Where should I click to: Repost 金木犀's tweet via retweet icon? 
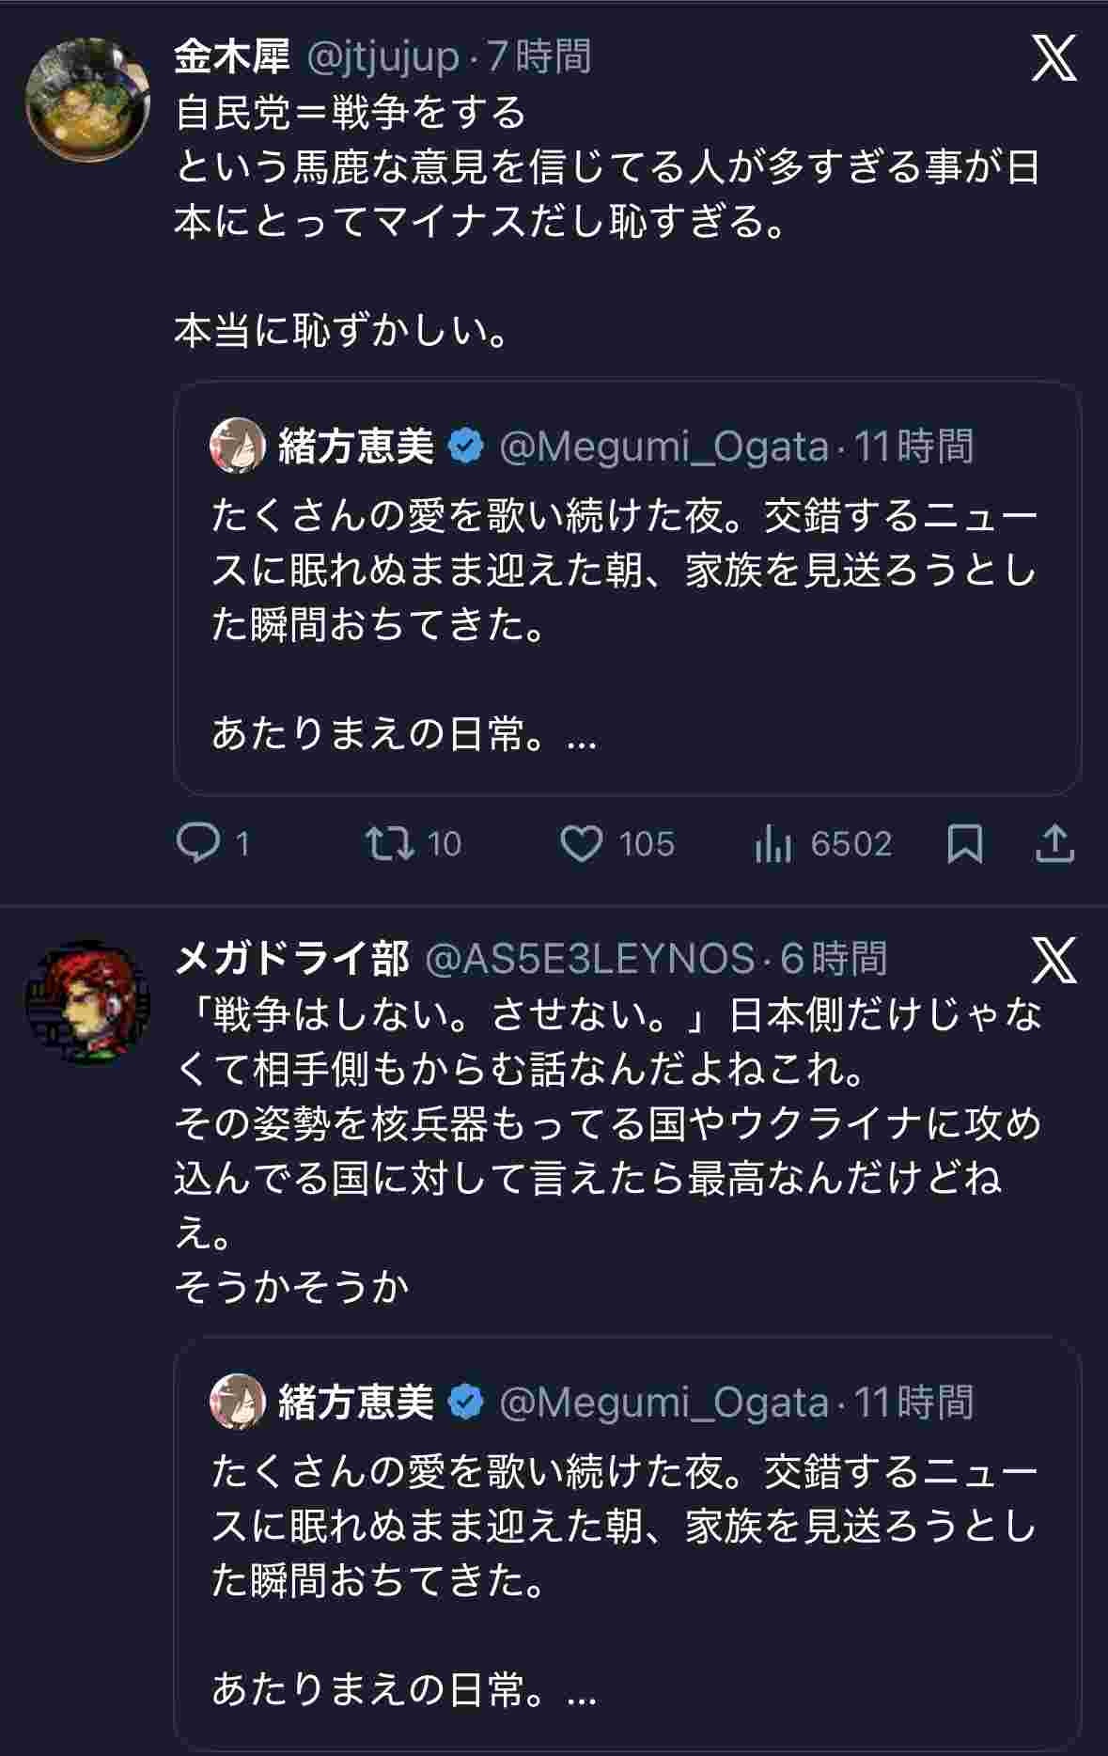click(x=391, y=843)
